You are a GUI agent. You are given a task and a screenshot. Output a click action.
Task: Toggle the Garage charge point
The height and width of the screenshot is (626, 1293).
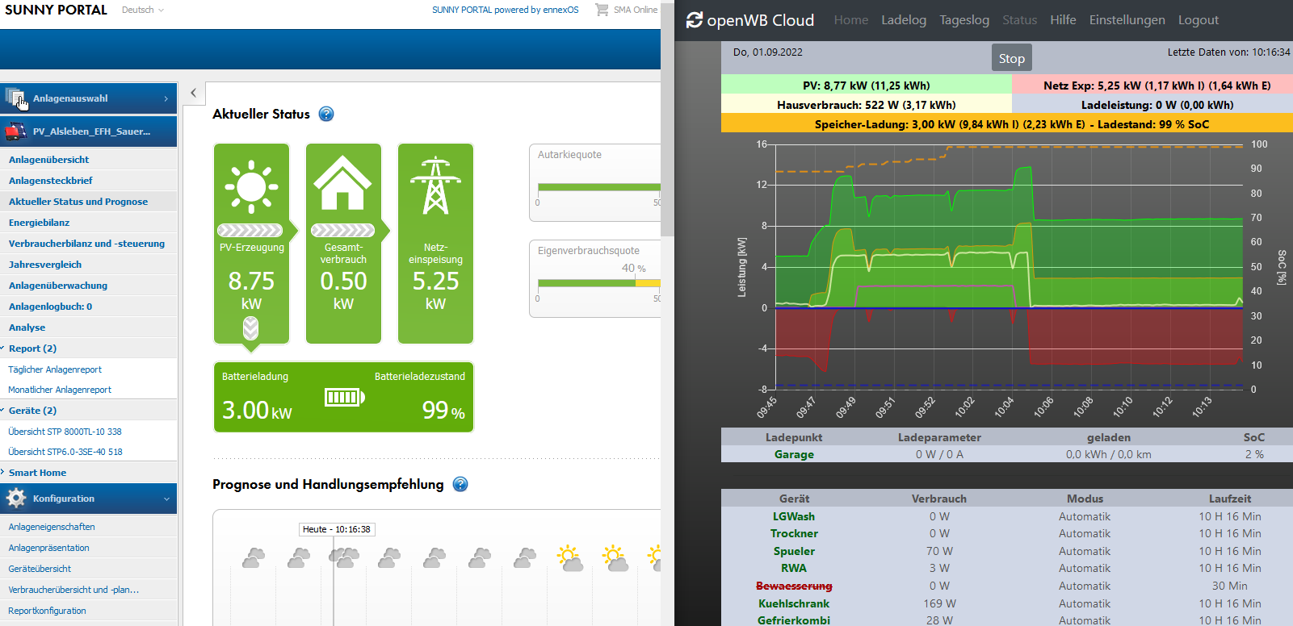(794, 455)
